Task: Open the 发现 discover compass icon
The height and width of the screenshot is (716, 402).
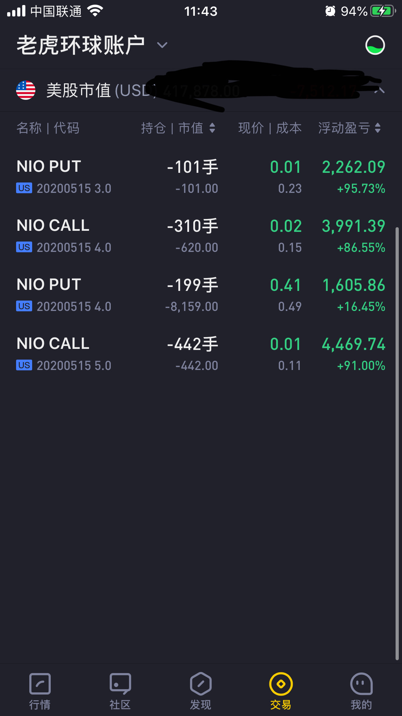Action: 200,683
